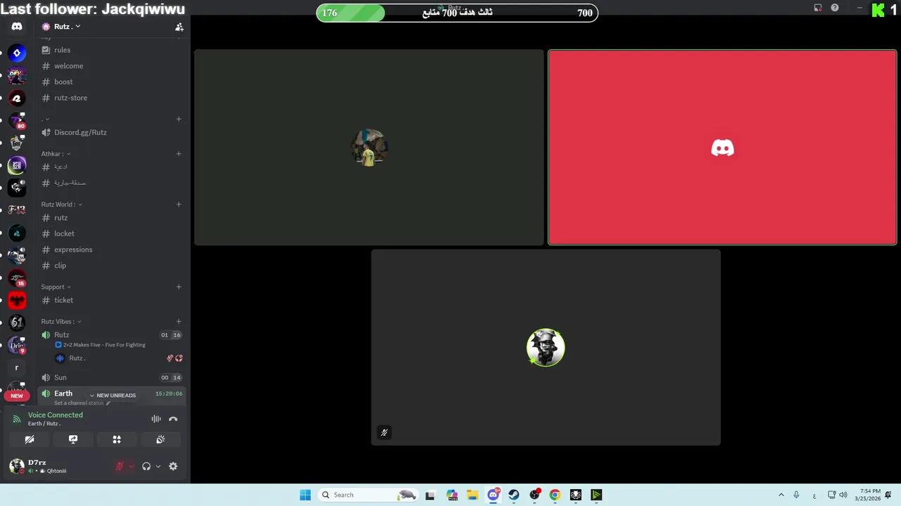Unmute the microphone in user panel
901x506 pixels.
(x=120, y=466)
